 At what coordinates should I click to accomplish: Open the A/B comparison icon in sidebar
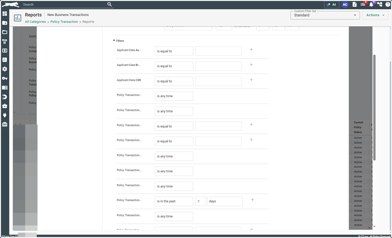tap(5, 41)
